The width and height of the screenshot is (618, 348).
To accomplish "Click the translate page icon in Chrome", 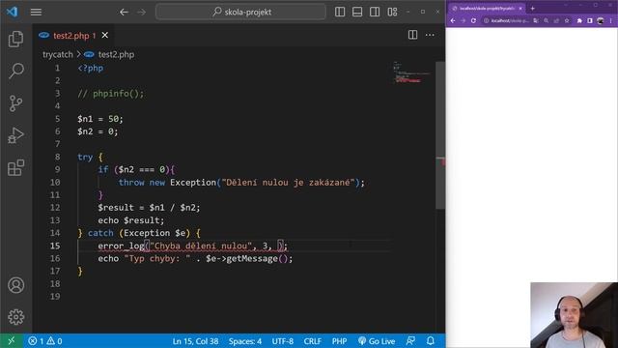I will 536,20.
